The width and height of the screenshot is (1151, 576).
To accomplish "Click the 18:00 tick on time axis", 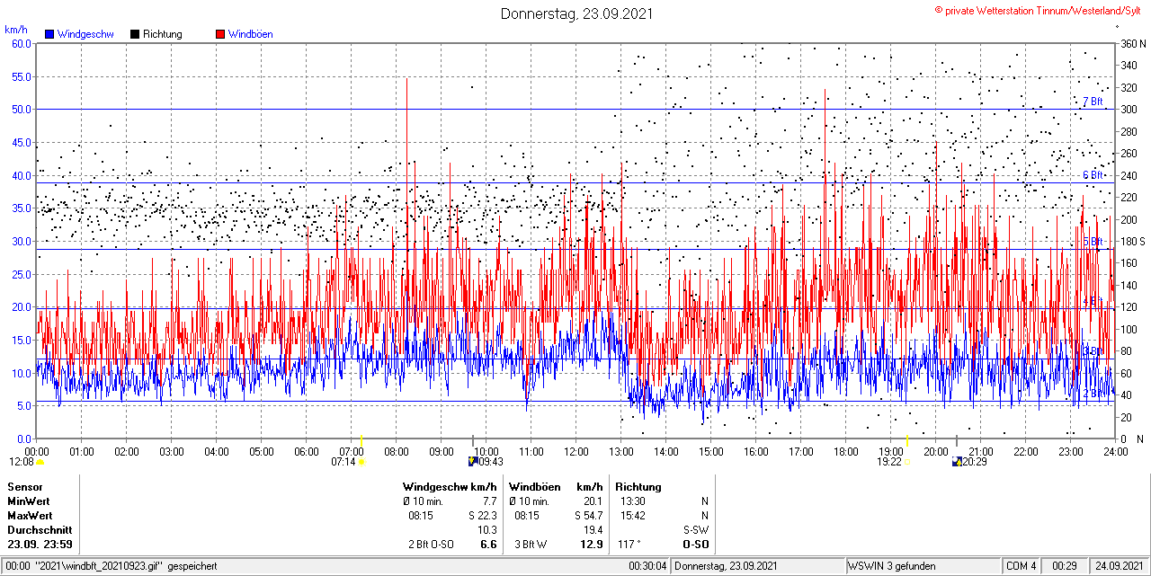I will [x=846, y=451].
